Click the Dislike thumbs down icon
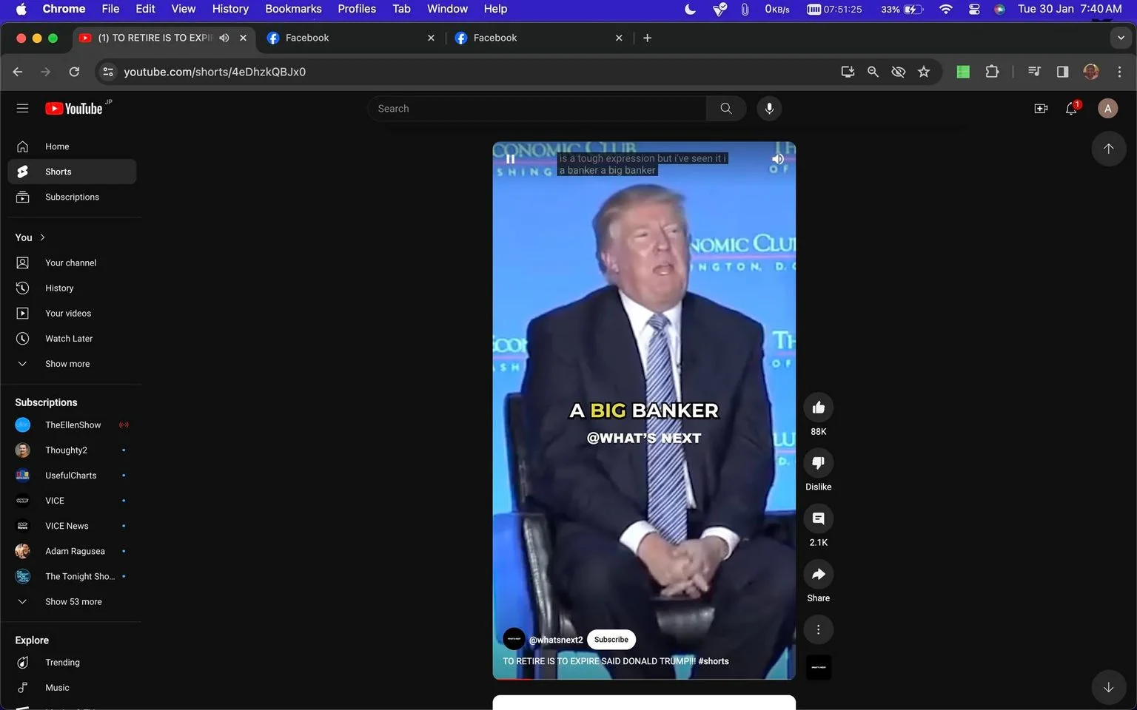 [818, 463]
